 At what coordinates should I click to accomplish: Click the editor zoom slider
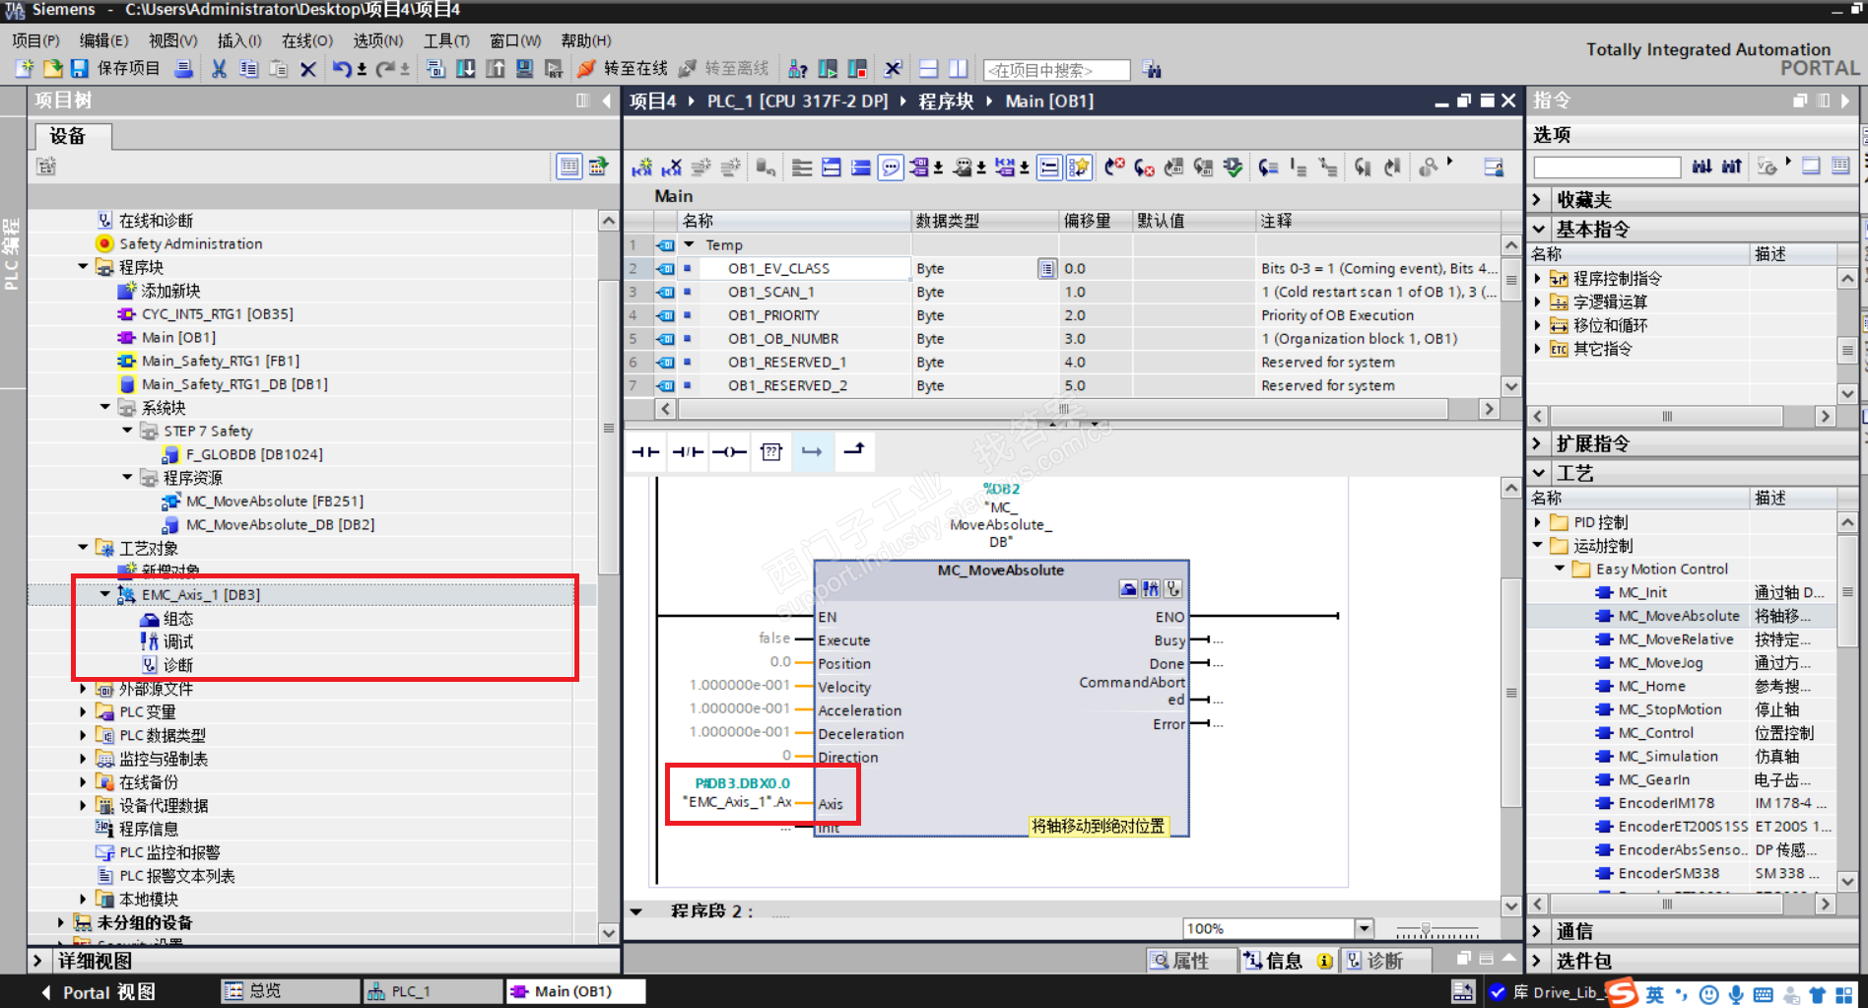1426,929
